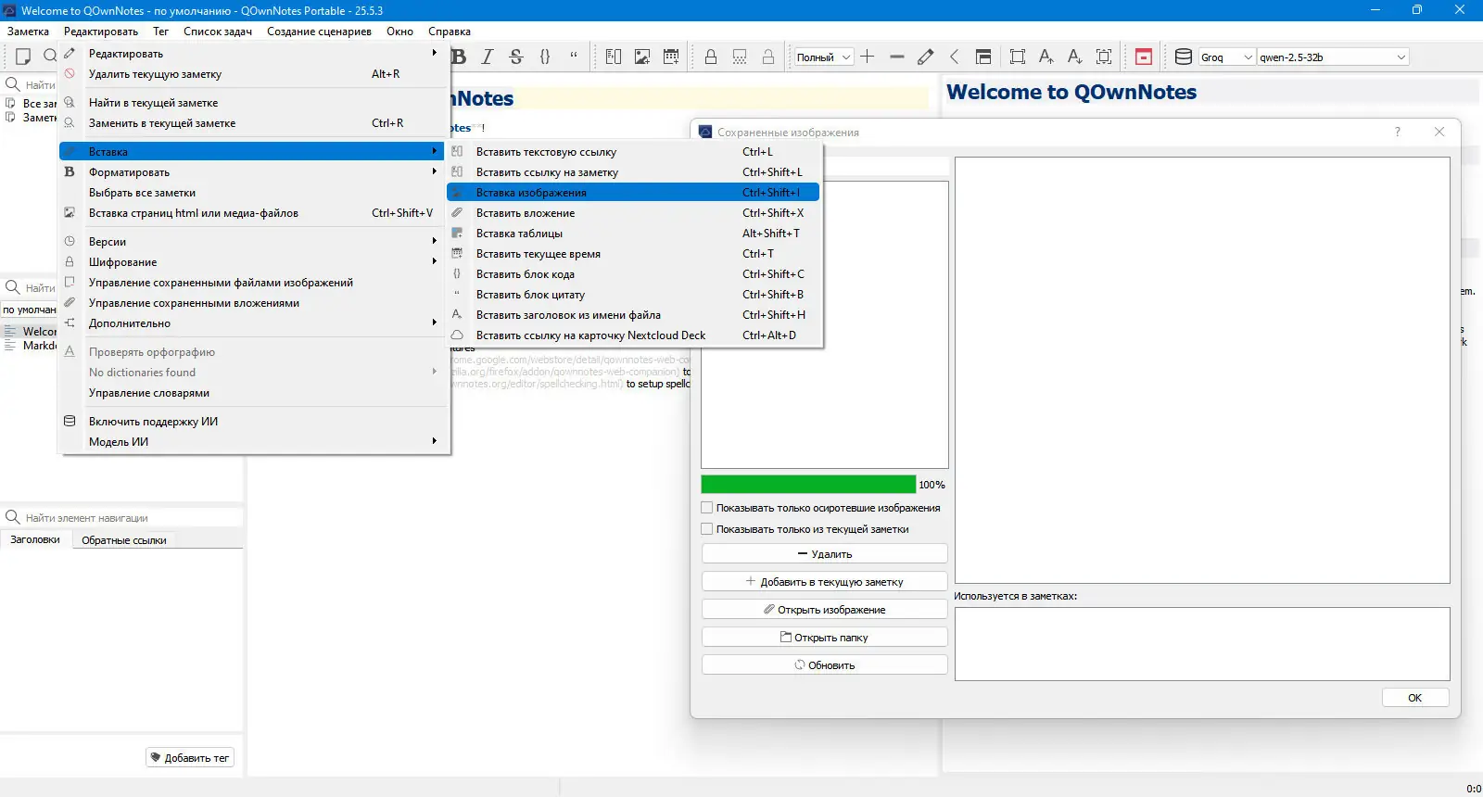Click the note link icon in the toolbar

click(614, 57)
